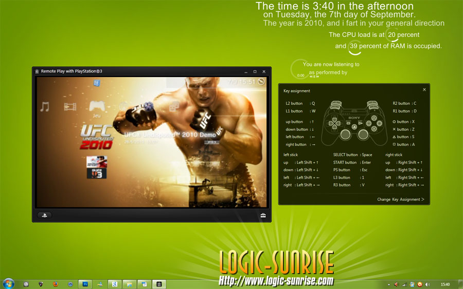Screen dimensions: 463x289
Task: Select the Video film-strip category in XMB
Action: click(x=70, y=107)
